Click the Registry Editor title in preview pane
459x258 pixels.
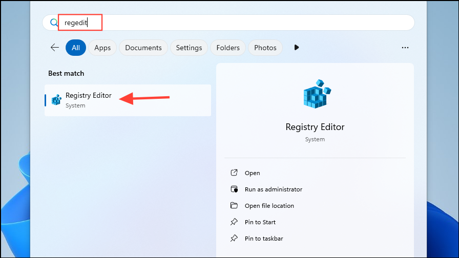tap(315, 127)
